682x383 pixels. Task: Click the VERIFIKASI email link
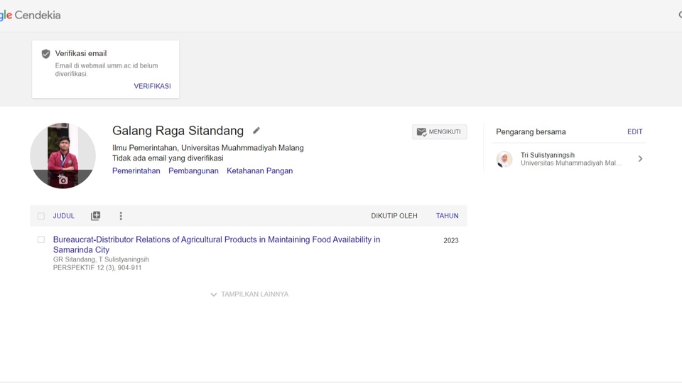[152, 86]
